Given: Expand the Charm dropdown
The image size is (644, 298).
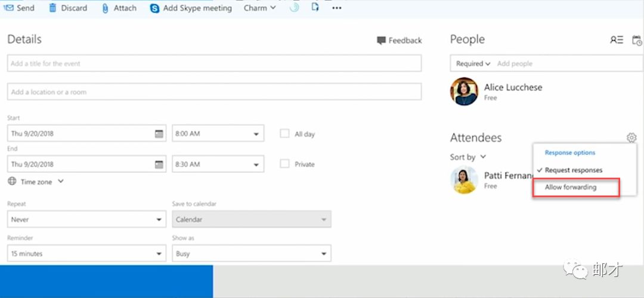Looking at the screenshot, I should tap(259, 8).
